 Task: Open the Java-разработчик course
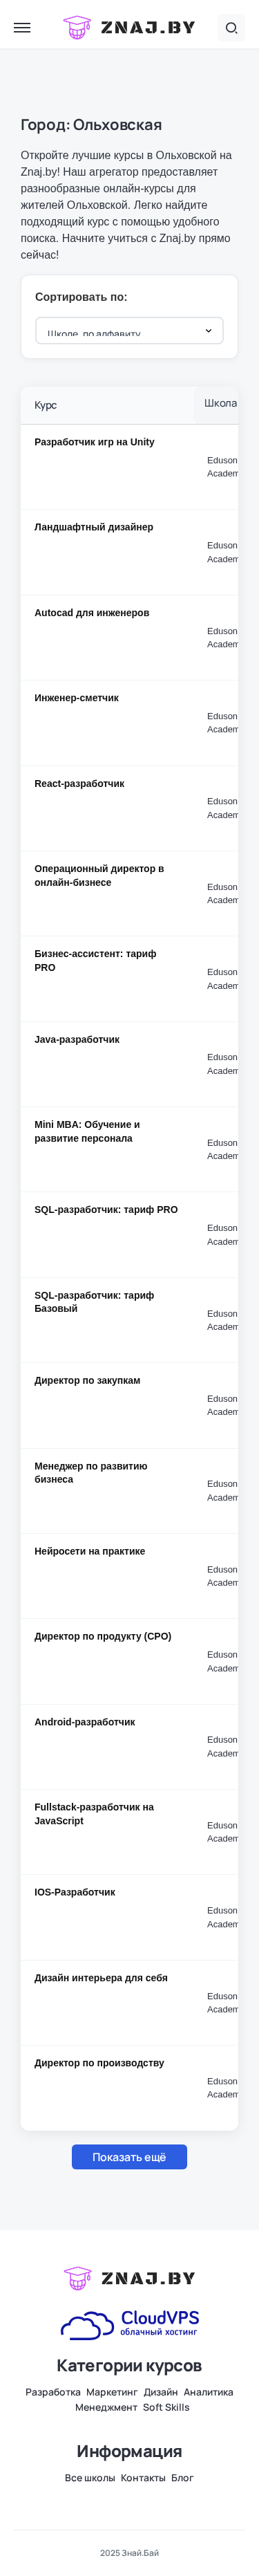click(77, 1039)
